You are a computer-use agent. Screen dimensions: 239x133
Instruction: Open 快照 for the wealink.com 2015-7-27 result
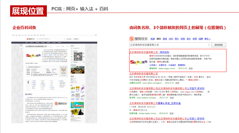172,98
